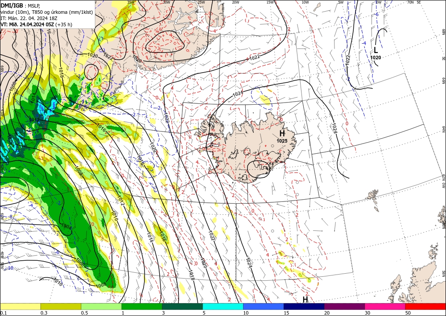Click the '10W' longitude label

[305, 2]
